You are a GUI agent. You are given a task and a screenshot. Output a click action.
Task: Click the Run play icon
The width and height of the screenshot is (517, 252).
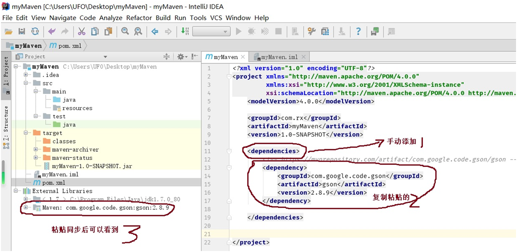239,31
